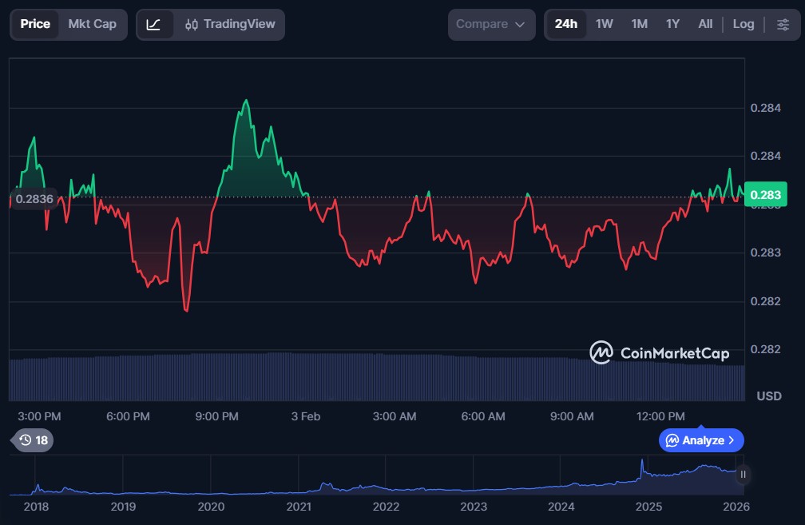Toggle Log scale on the chart
This screenshot has height=525, width=805.
click(x=743, y=24)
